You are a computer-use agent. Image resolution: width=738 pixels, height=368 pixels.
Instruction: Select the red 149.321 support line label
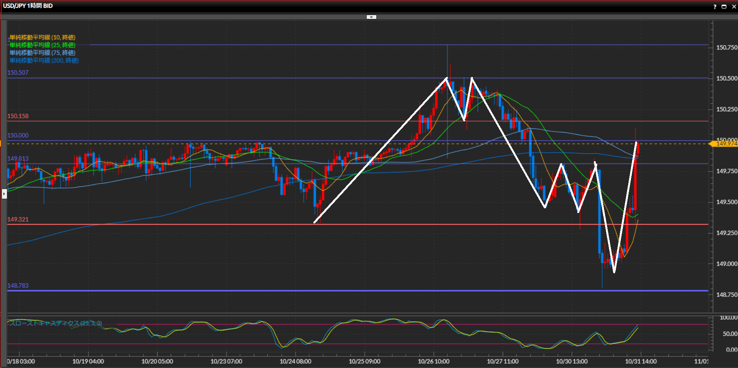pyautogui.click(x=18, y=220)
